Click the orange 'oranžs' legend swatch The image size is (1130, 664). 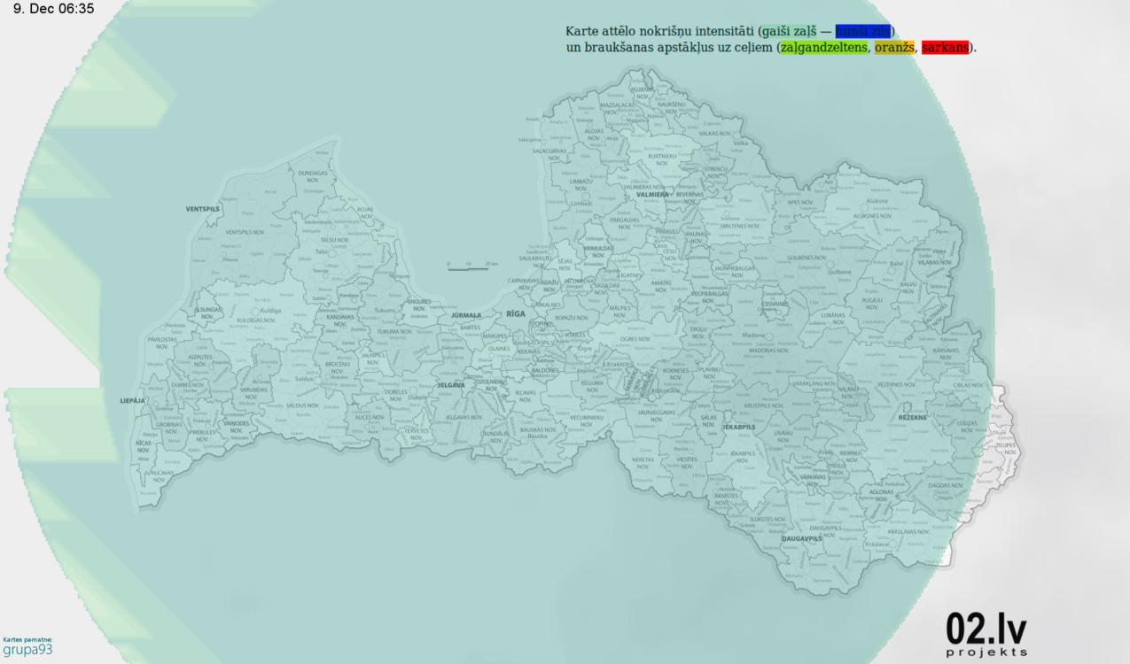click(x=893, y=48)
